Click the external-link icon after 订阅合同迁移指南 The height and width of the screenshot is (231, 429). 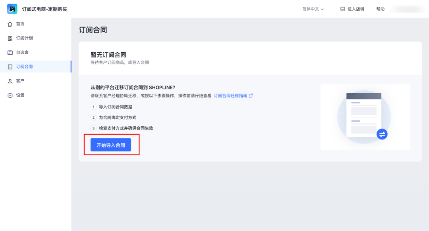[x=251, y=95]
